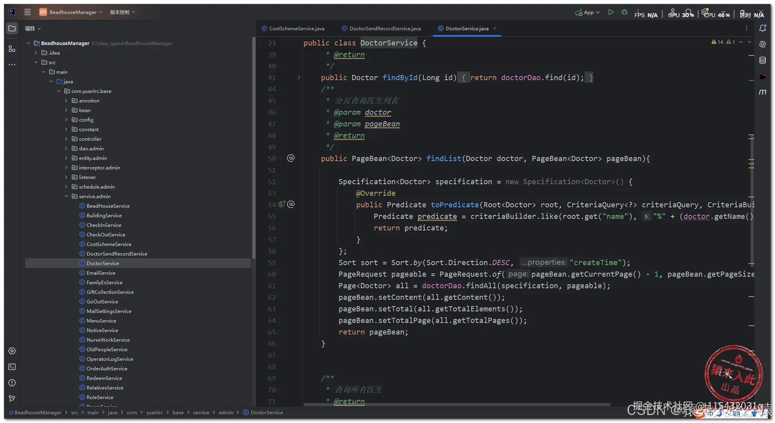Select MailSettingsService in the project tree
Viewport: 775px width, 423px height.
tap(109, 311)
